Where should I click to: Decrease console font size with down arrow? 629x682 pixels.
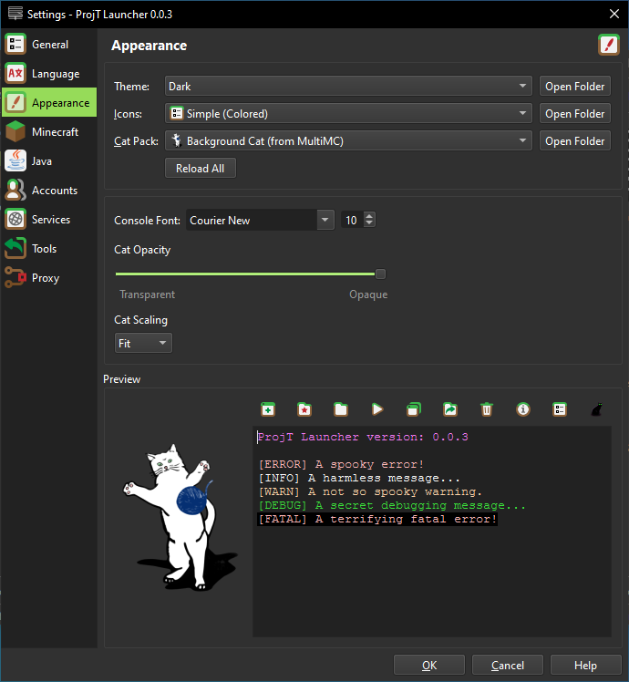[369, 224]
